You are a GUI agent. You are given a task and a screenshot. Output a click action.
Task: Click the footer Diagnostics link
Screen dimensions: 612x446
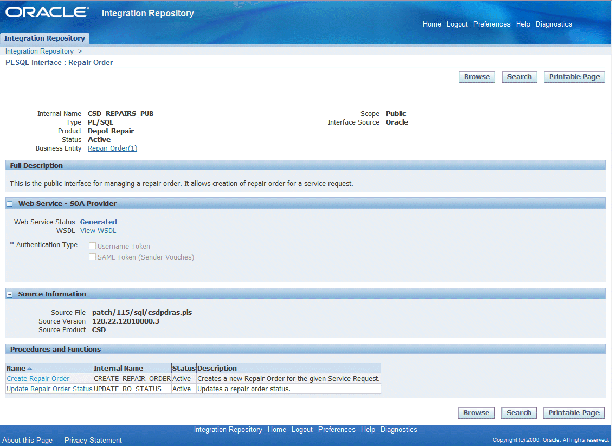click(x=398, y=430)
